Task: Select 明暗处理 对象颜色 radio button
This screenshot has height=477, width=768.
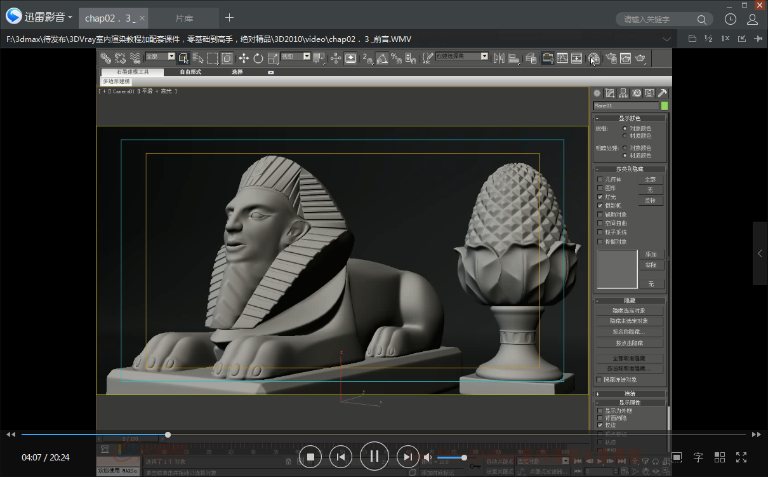Action: (x=625, y=148)
